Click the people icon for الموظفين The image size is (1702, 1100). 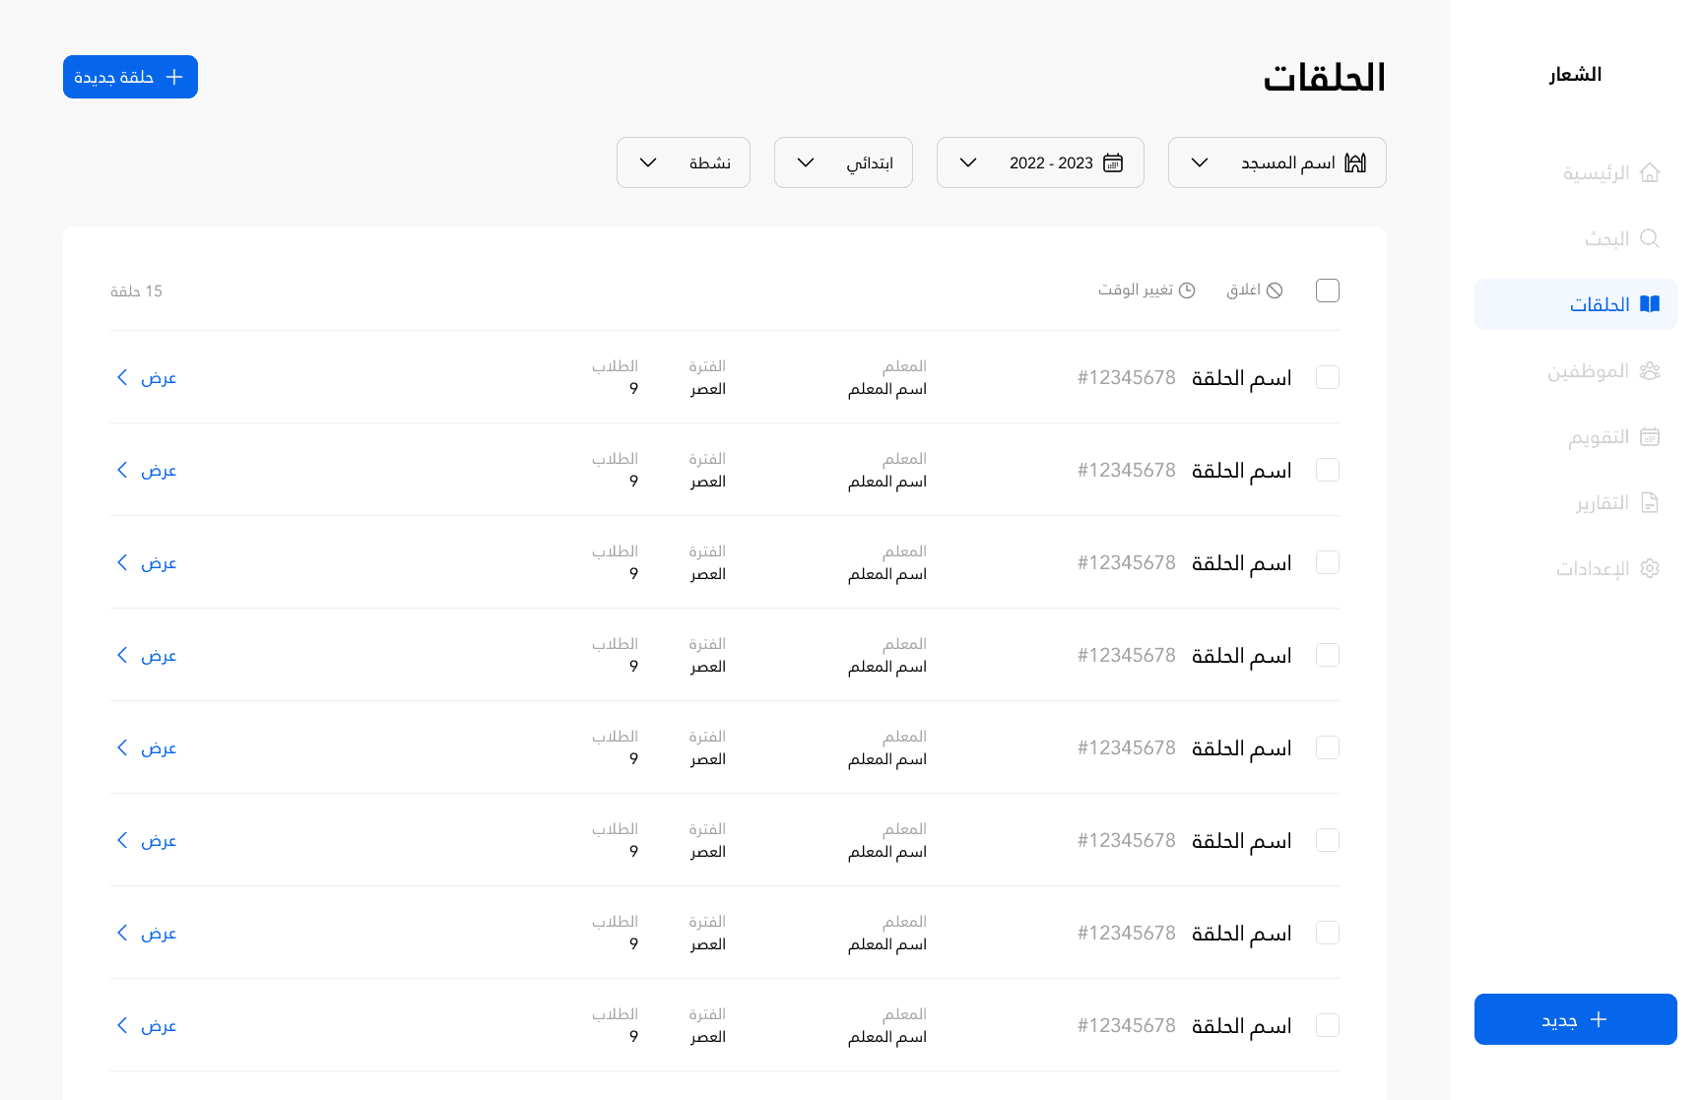click(1650, 371)
